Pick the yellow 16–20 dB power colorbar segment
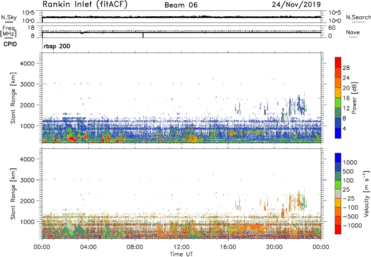Viewport: 371px width, 257px height. 338,93
